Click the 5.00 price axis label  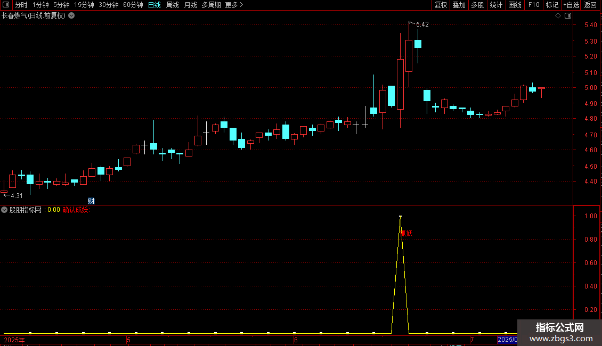pyautogui.click(x=590, y=88)
